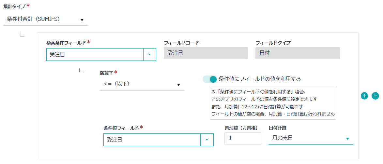Click the 検索条件フィールド label
383x164 pixels.
[66, 43]
